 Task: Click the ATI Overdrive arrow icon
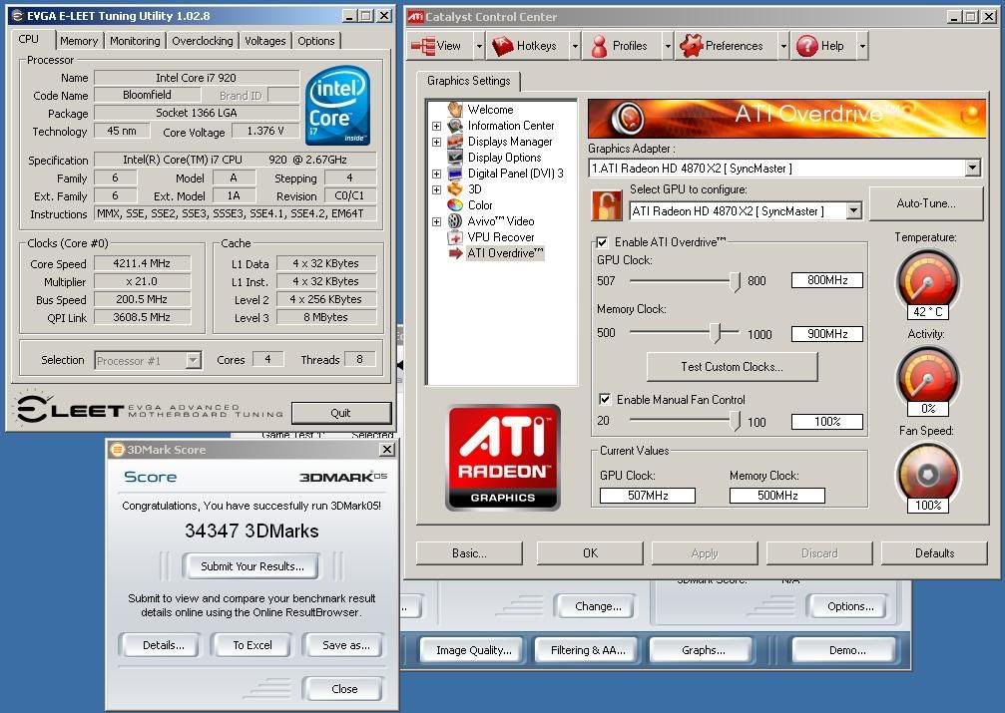pos(455,253)
